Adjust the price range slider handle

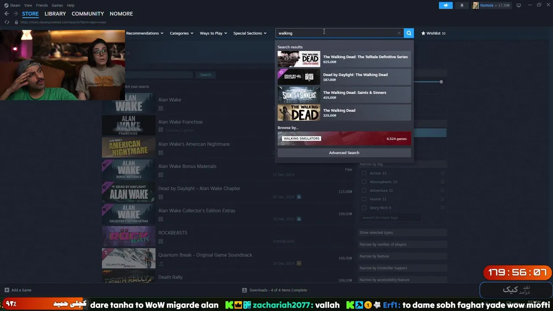coord(441,82)
